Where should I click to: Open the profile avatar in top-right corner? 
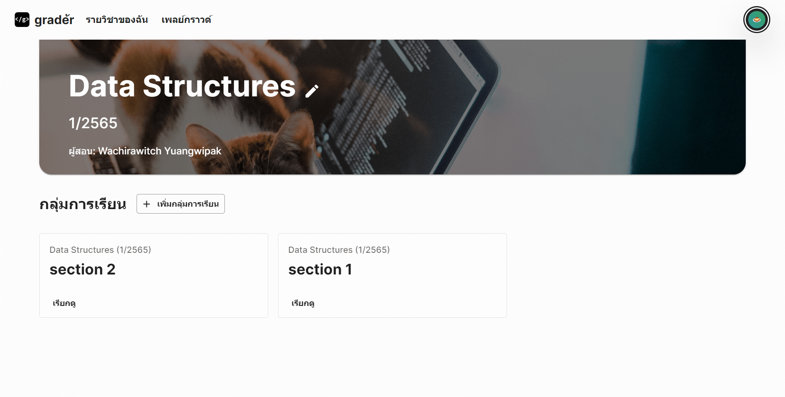tap(757, 19)
